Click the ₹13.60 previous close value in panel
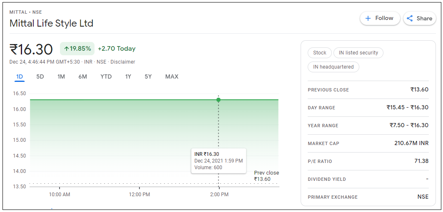 420,90
